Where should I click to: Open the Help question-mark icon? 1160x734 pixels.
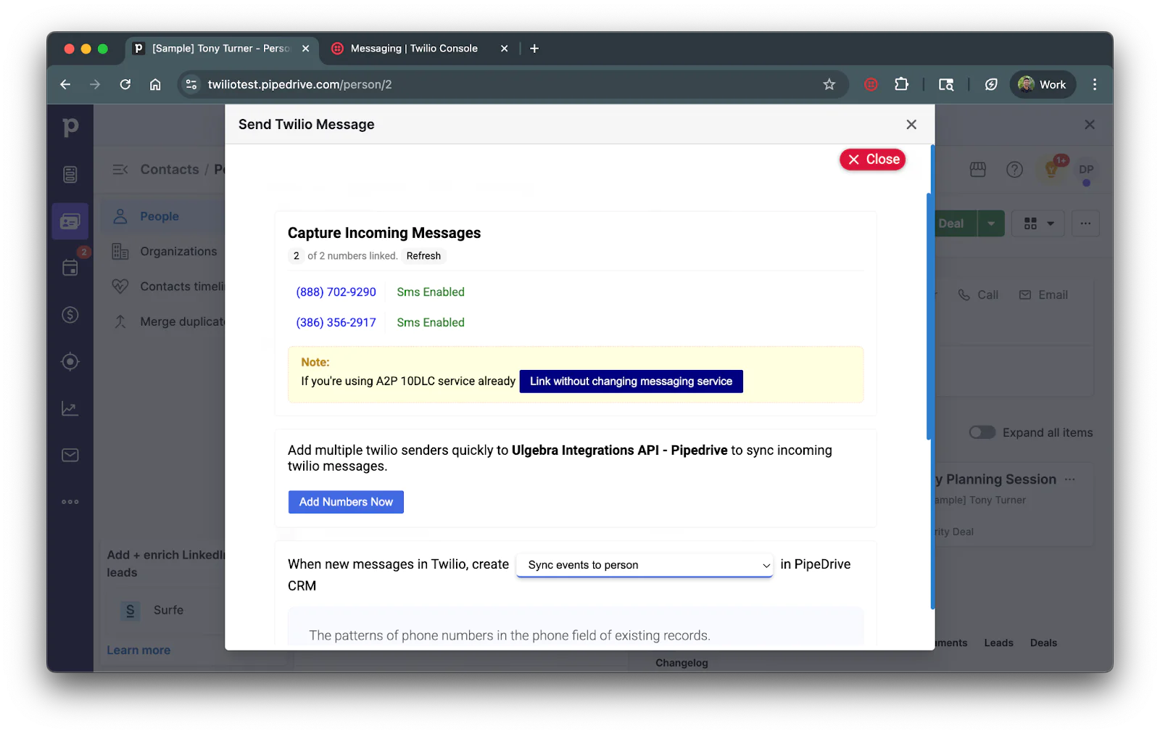[1014, 170]
